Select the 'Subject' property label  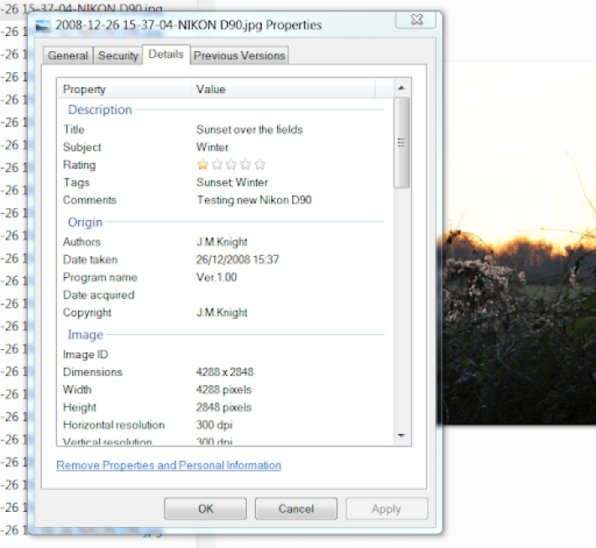click(82, 147)
